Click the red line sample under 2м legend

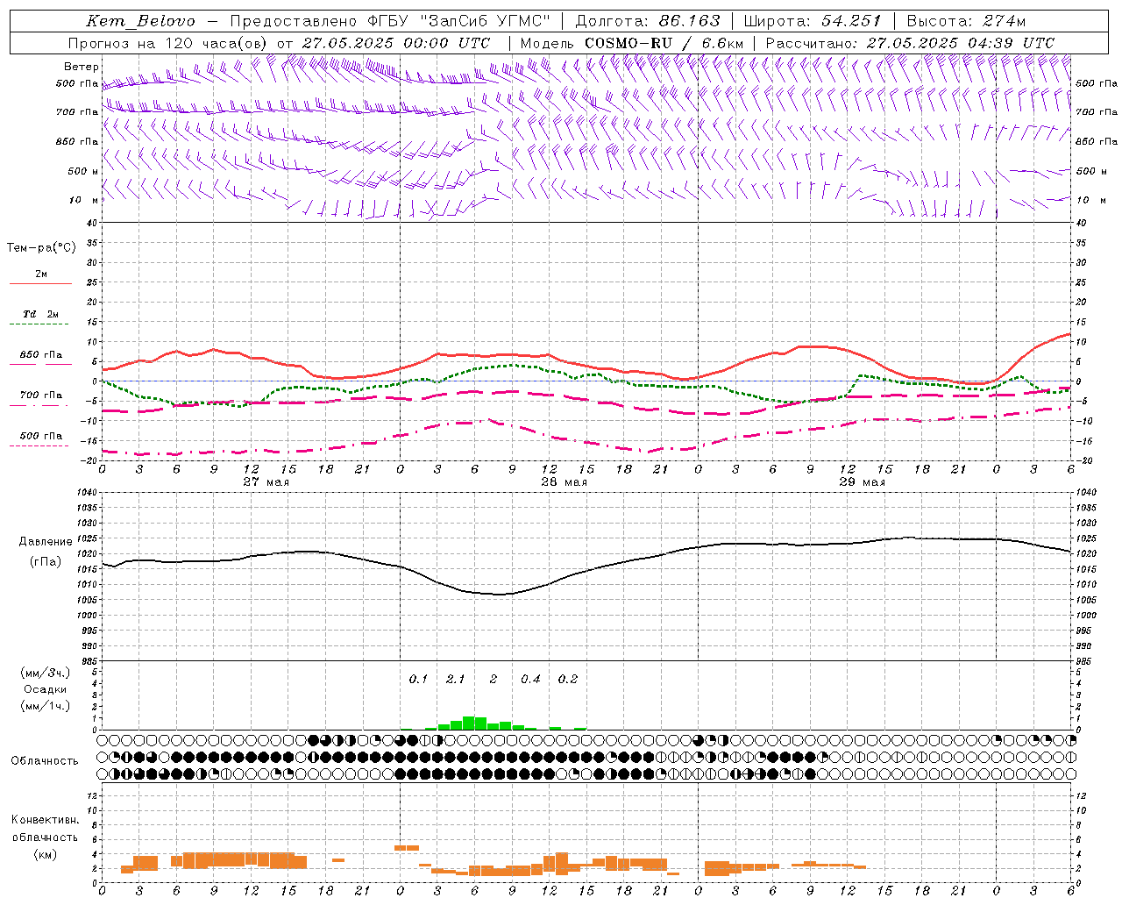tap(40, 283)
